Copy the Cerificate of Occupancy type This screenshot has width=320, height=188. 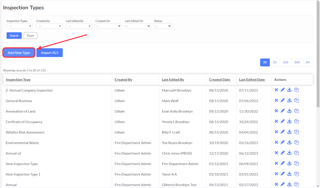[296, 121]
